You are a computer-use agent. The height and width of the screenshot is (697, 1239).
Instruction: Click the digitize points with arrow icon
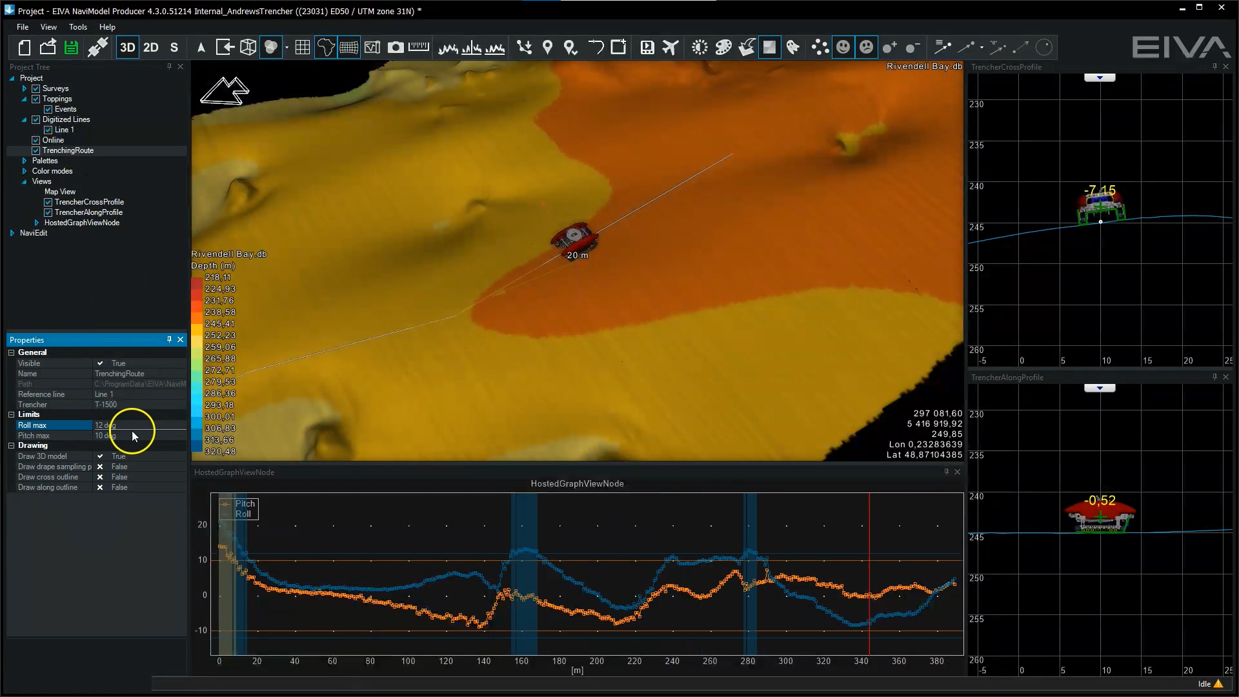525,47
